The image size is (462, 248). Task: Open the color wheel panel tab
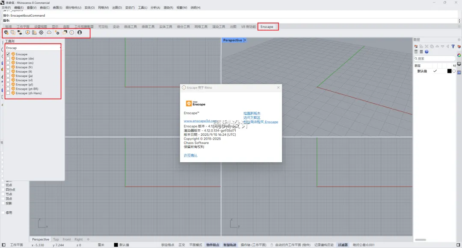[459, 55]
